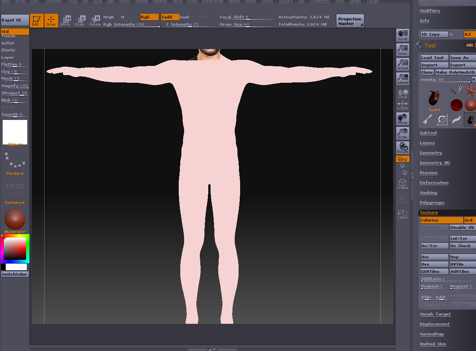Open the Stroke selector dropdown
Screen dimensions: 476x351
click(x=15, y=173)
